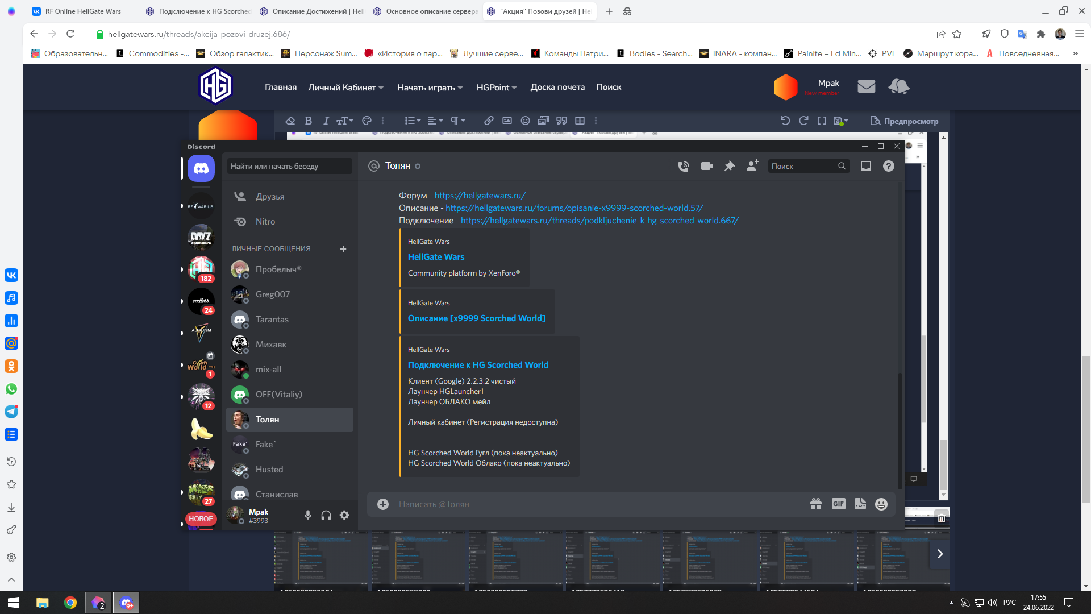
Task: Open Discord home direct messages button
Action: click(x=201, y=168)
